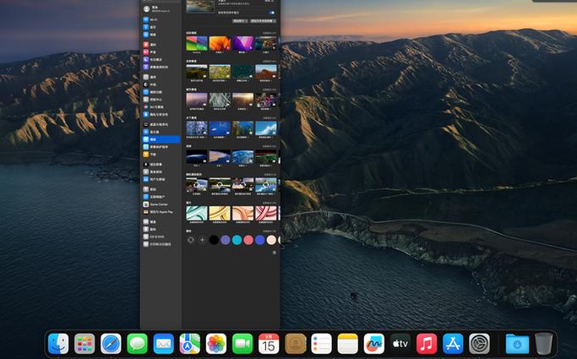
Task: Open Control Center settings in sidebar
Action: pos(156,100)
